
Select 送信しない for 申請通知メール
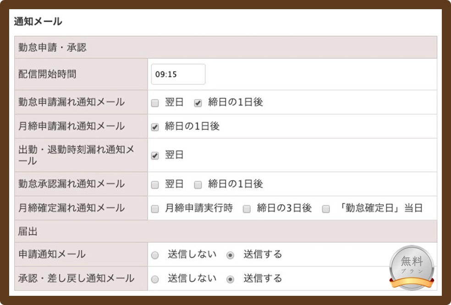click(x=155, y=255)
